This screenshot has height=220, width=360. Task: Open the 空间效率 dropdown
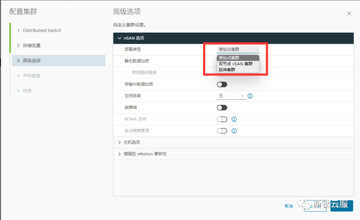tap(231, 96)
